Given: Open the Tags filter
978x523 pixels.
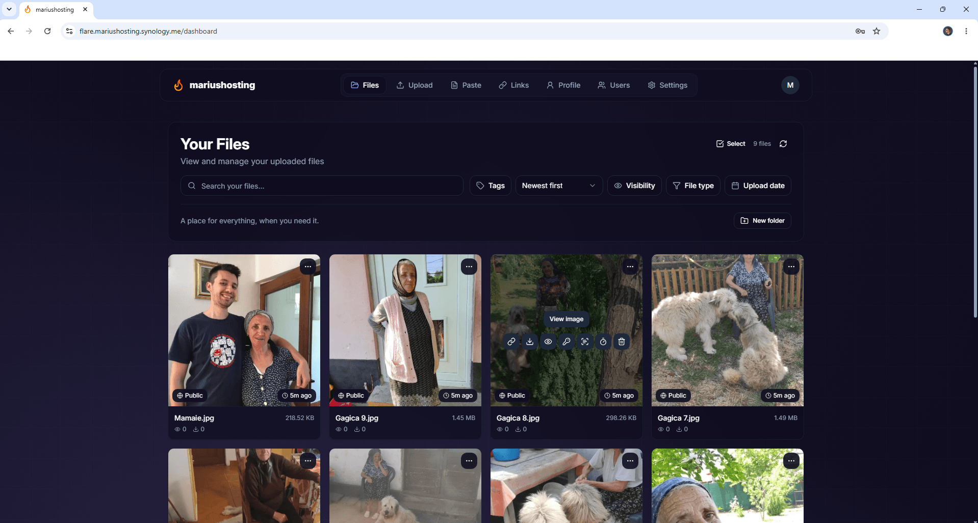Looking at the screenshot, I should click(x=491, y=186).
